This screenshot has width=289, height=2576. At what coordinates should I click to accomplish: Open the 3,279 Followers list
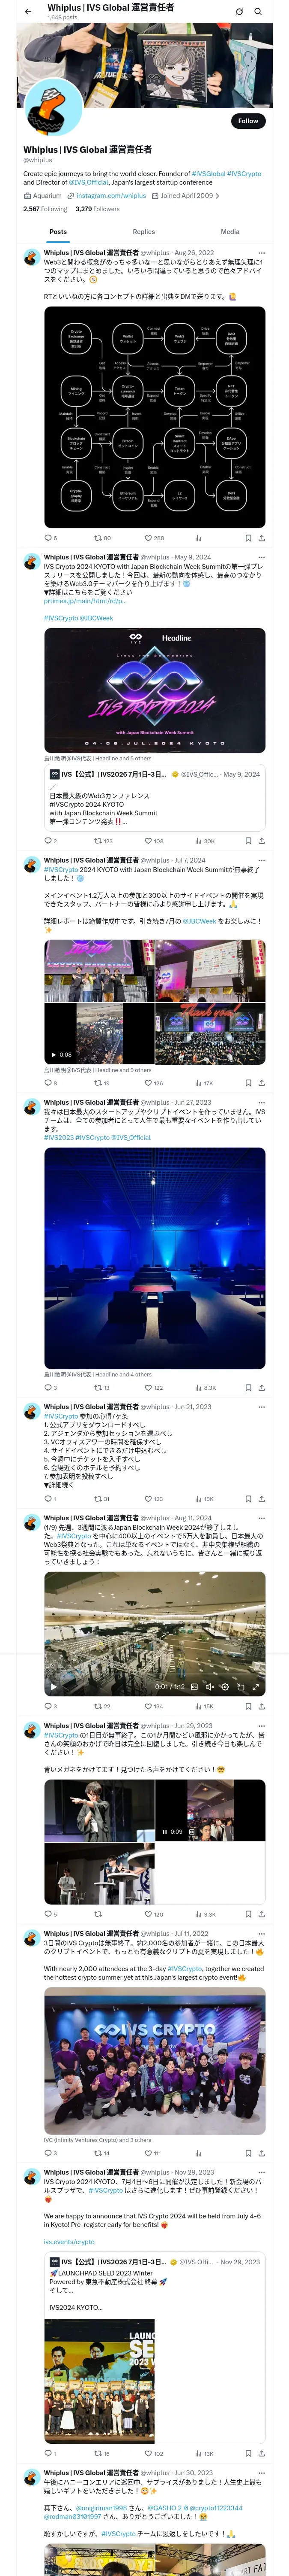point(98,209)
